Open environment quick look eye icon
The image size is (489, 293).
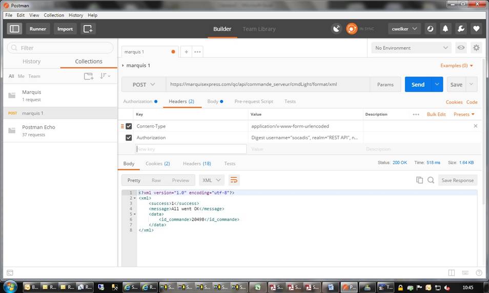pyautogui.click(x=461, y=48)
